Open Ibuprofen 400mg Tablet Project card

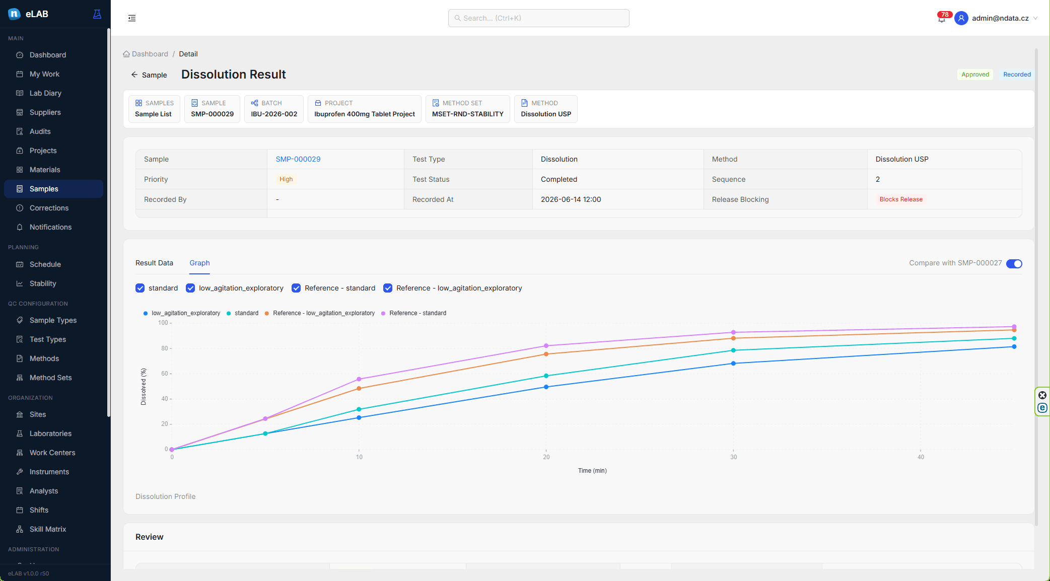click(365, 109)
